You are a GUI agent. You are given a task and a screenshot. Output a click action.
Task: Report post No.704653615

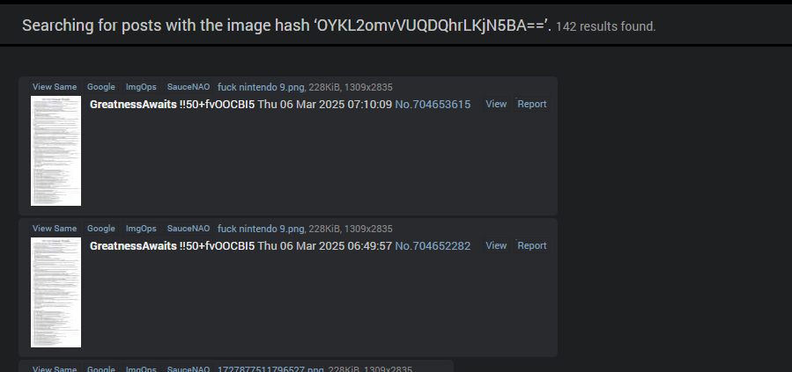(x=532, y=104)
